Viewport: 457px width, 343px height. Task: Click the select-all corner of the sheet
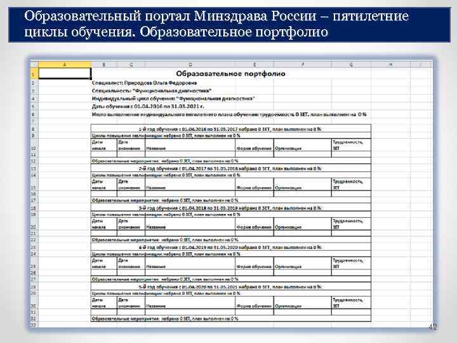coord(34,64)
